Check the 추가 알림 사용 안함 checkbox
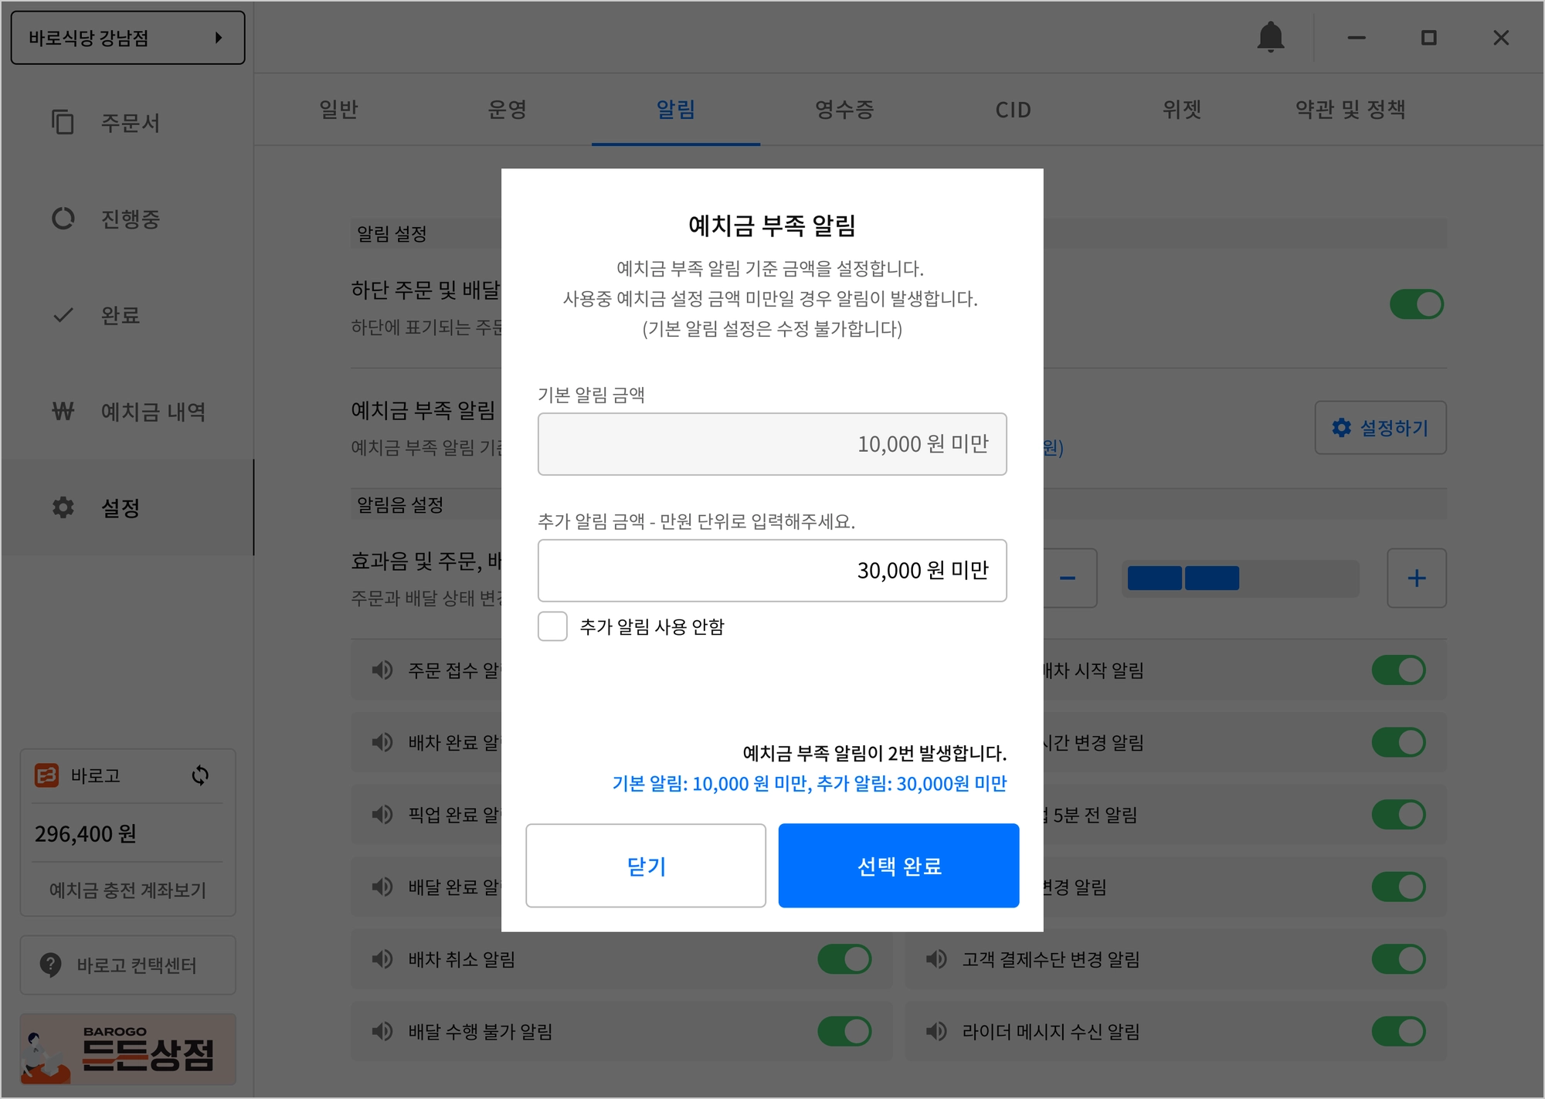Viewport: 1545px width, 1099px height. tap(552, 626)
